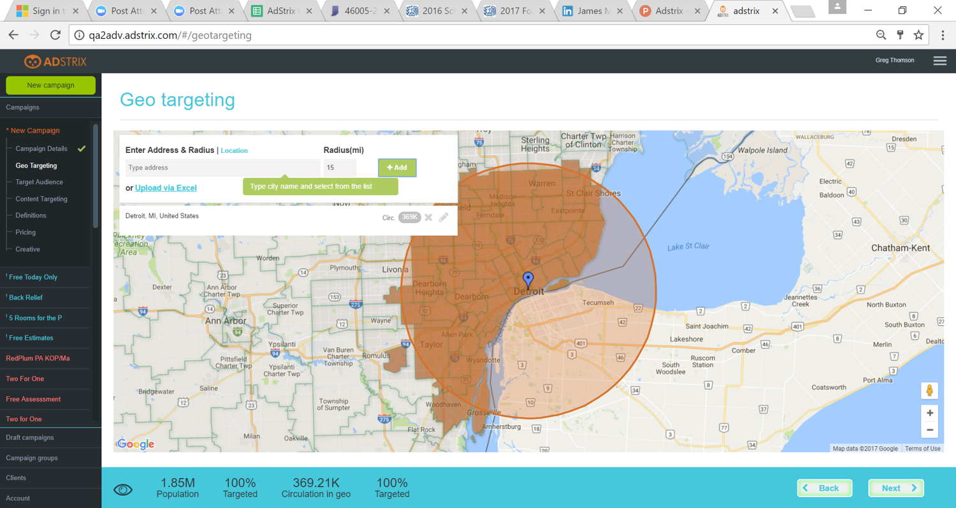
Task: Click the AdStrix logo
Action: tap(55, 61)
